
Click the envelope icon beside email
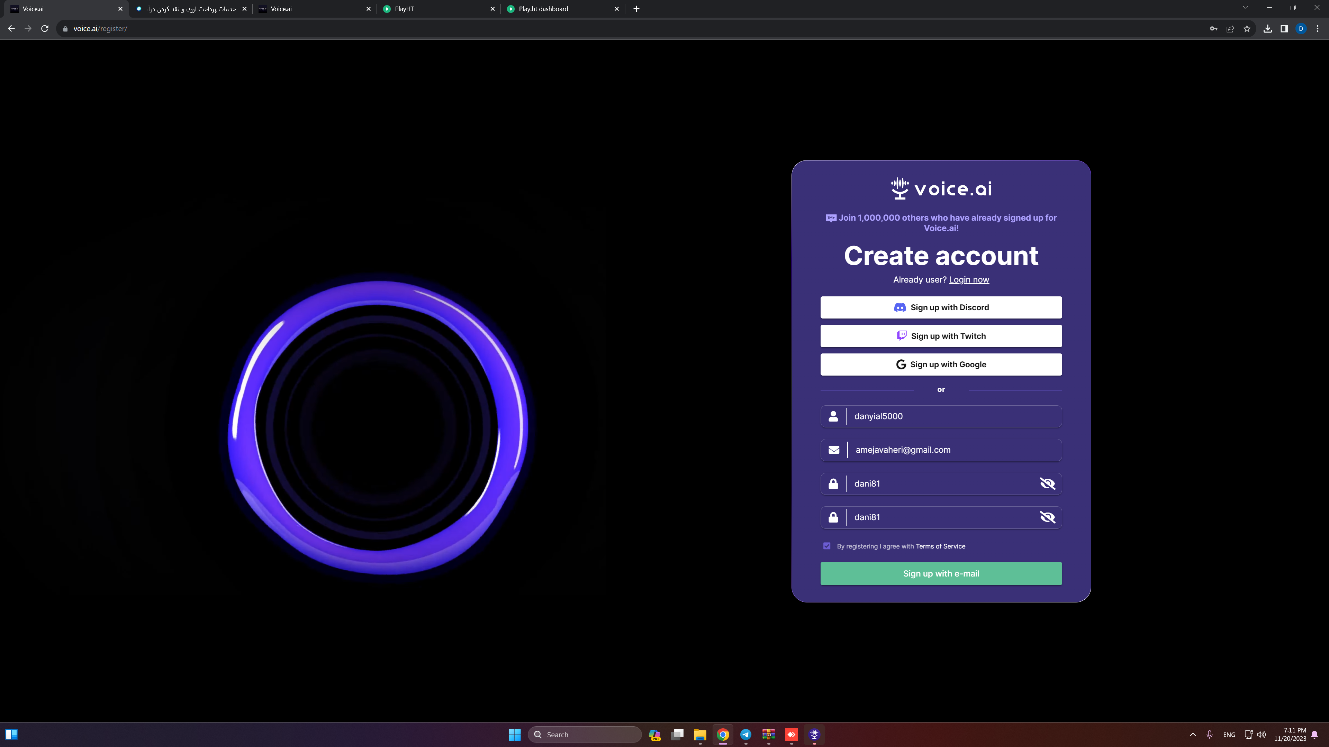834,450
